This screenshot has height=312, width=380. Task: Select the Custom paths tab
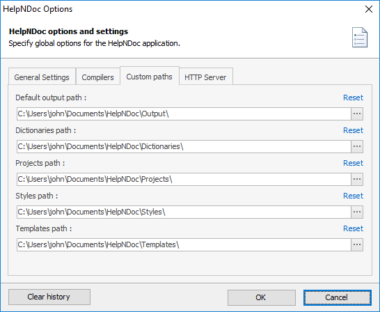point(149,77)
